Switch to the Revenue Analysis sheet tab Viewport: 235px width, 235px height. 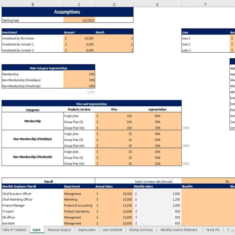pos(59,230)
